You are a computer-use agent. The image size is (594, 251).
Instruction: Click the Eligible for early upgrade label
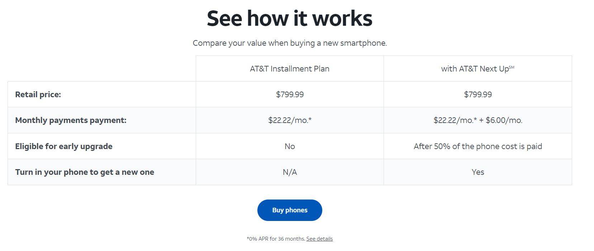tap(64, 146)
